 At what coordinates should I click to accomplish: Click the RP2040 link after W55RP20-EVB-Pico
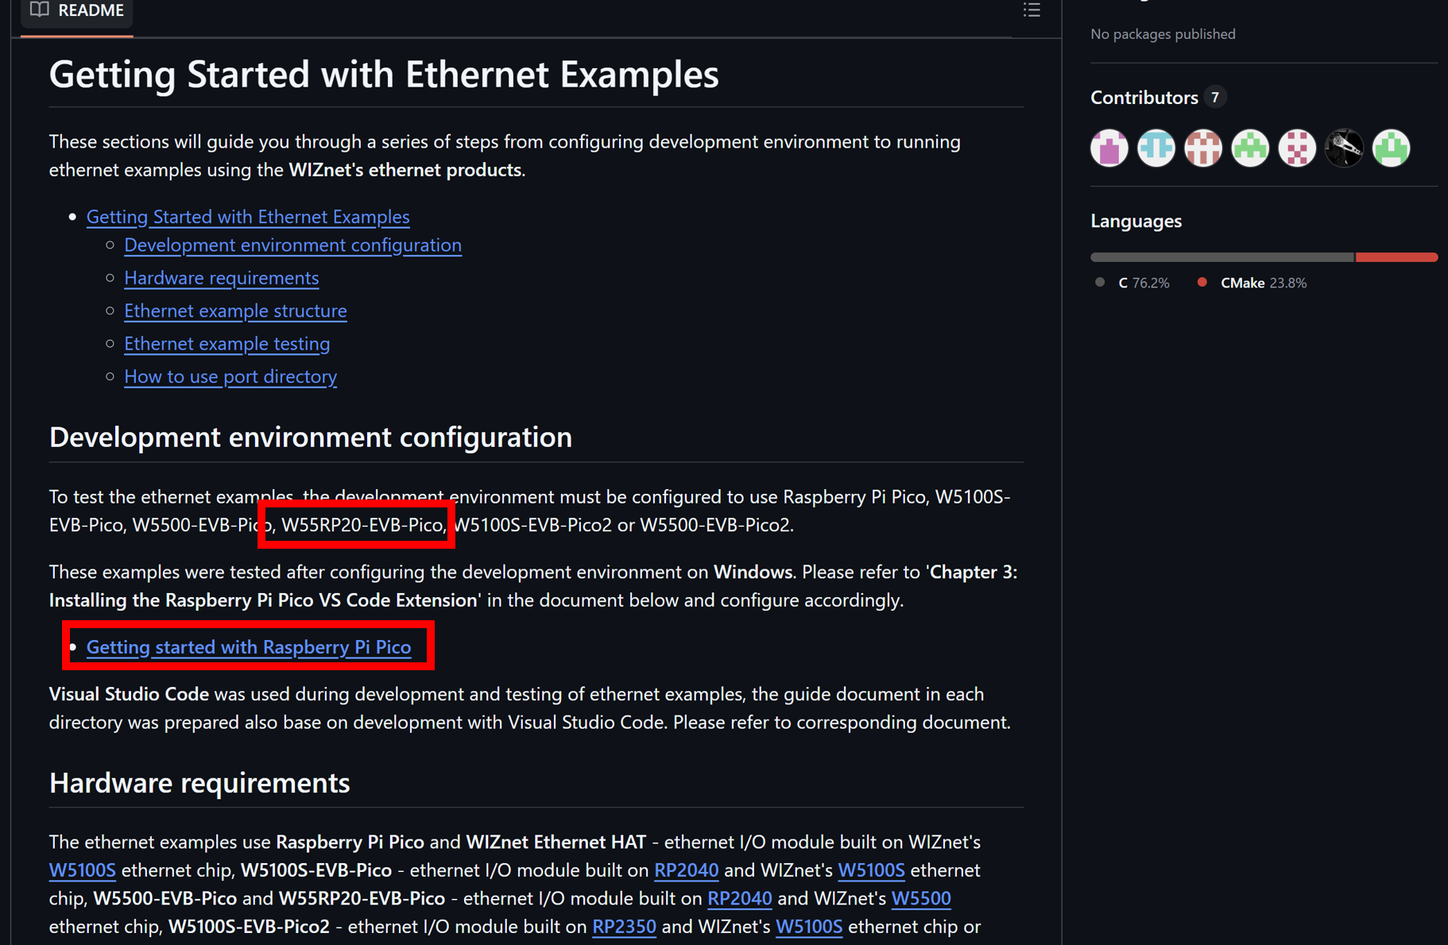(739, 898)
